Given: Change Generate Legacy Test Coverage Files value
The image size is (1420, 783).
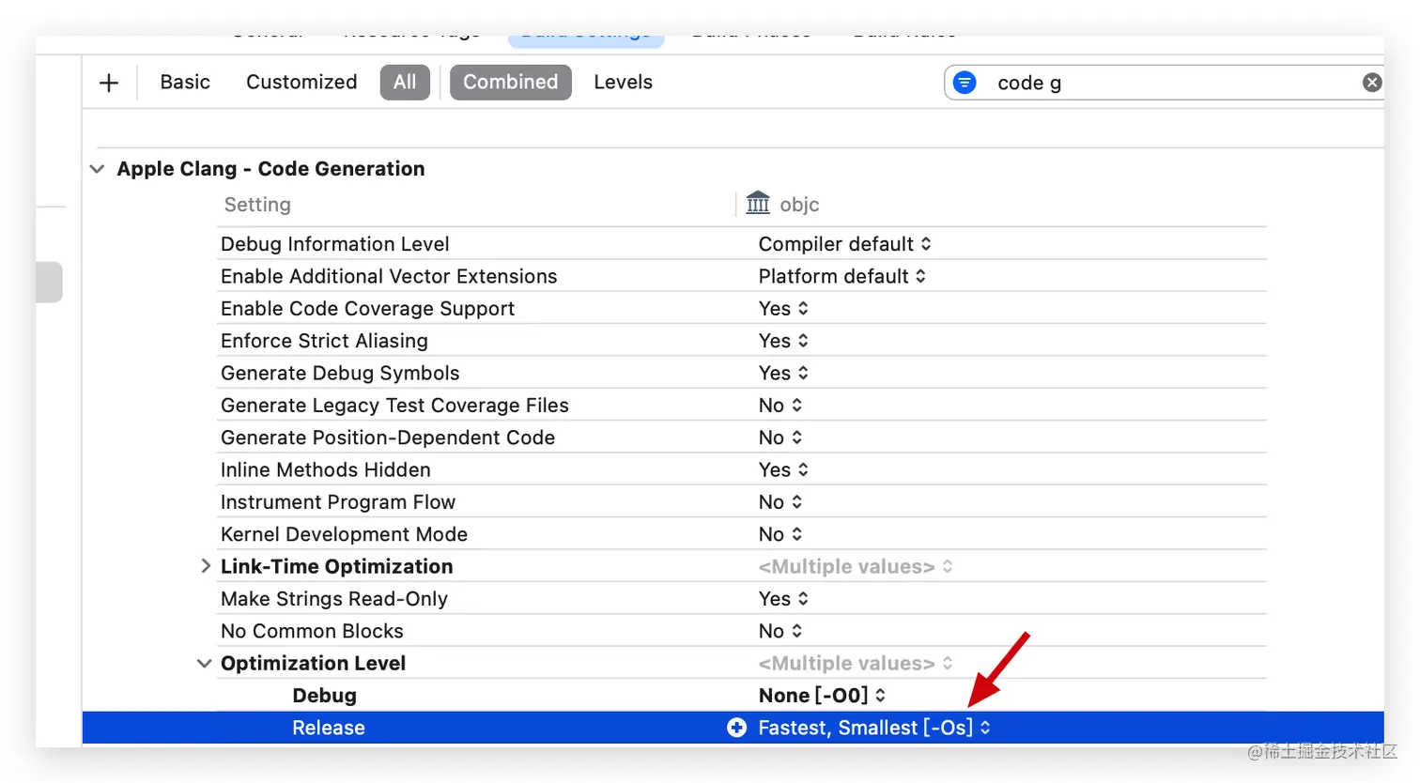Looking at the screenshot, I should pos(780,406).
